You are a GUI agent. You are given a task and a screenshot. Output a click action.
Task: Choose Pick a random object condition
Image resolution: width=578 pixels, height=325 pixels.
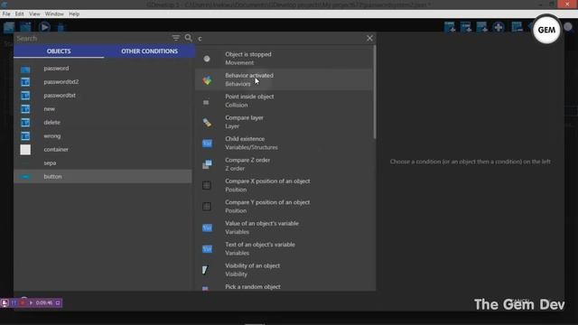[284, 286]
